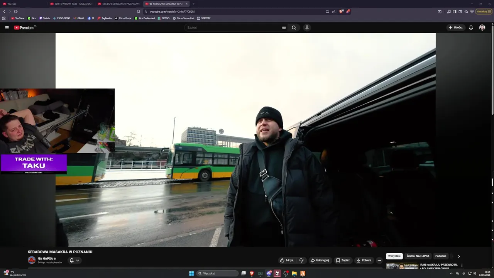
Task: Toggle the browser sidebar panel
Action: pyautogui.click(x=455, y=12)
